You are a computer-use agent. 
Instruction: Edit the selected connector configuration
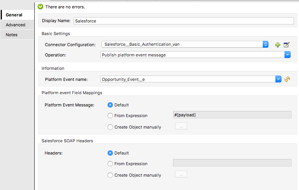(286, 45)
